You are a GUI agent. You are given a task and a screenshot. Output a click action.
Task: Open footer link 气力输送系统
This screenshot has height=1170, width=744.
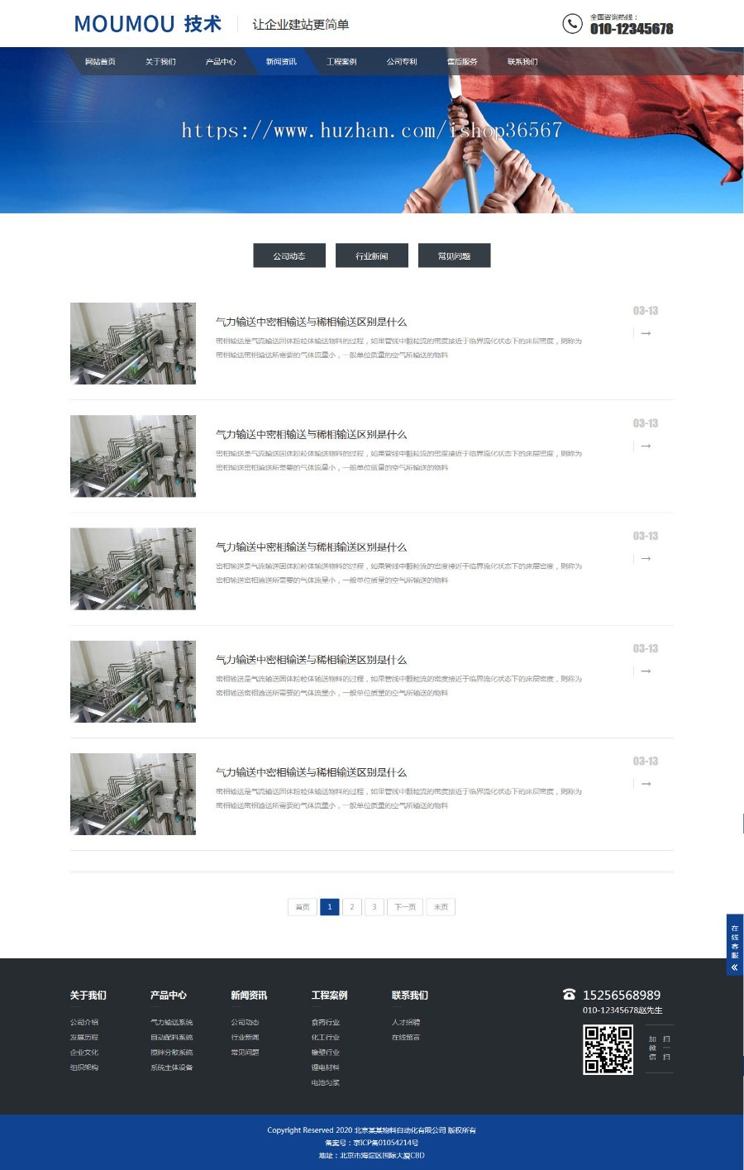[171, 1023]
